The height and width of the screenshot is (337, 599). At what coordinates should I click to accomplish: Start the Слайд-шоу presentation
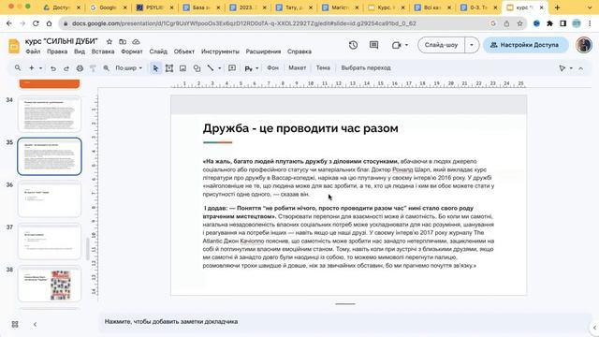(441, 45)
